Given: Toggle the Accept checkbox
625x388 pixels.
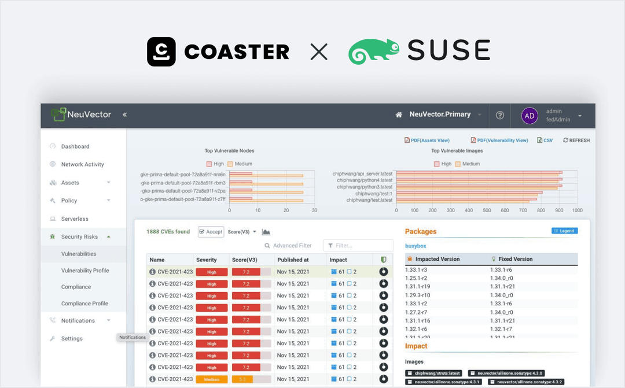Looking at the screenshot, I should coord(203,231).
